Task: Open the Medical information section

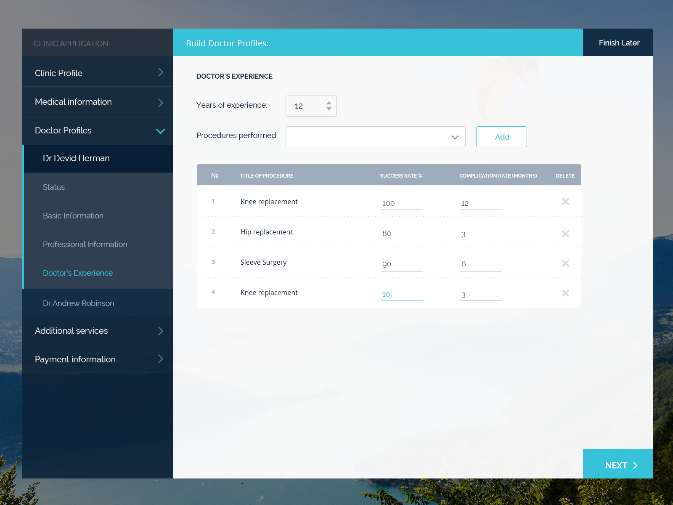Action: (98, 102)
